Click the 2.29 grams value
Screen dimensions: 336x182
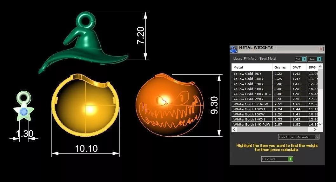278,79
